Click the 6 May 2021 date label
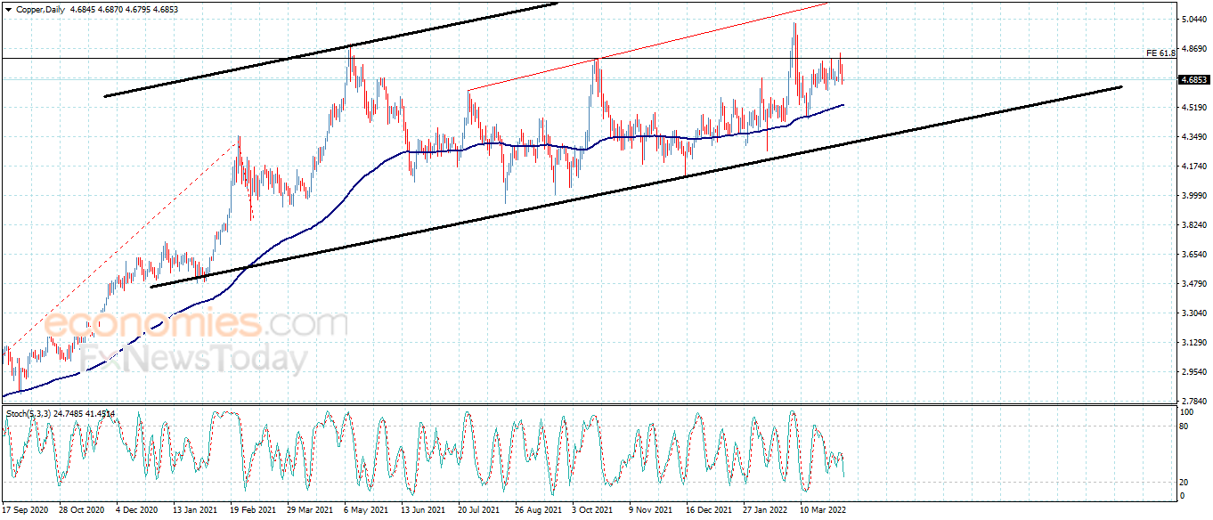 coord(365,510)
